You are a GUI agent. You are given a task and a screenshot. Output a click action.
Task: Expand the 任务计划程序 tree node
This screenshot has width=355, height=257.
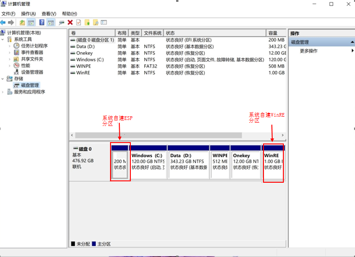[x=10, y=46]
